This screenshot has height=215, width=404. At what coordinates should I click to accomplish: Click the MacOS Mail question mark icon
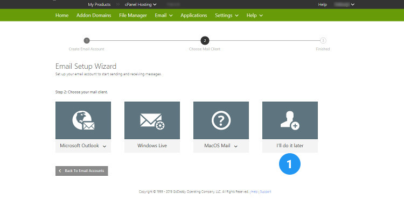[x=221, y=121]
